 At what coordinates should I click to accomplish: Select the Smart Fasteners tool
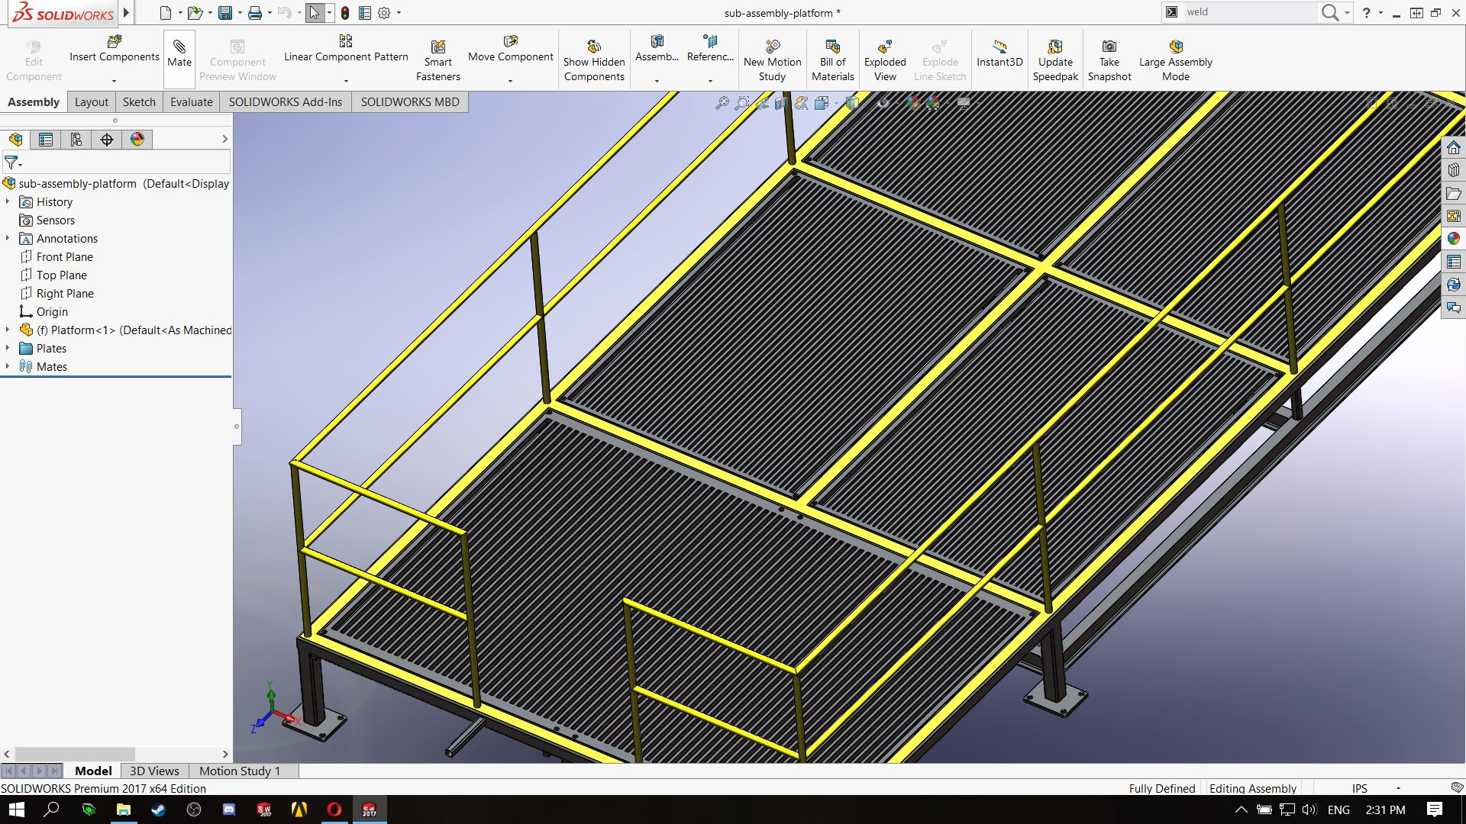coord(438,47)
